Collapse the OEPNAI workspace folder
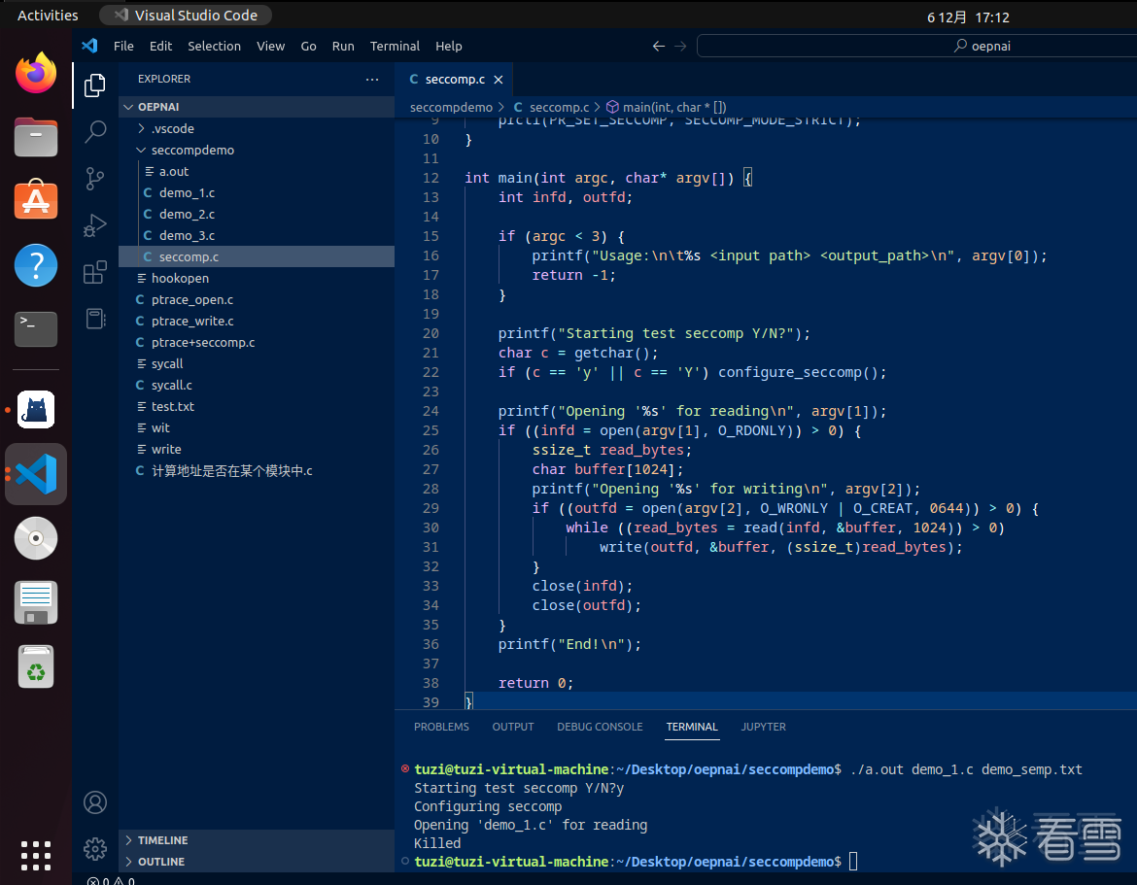Image resolution: width=1137 pixels, height=885 pixels. point(257,107)
